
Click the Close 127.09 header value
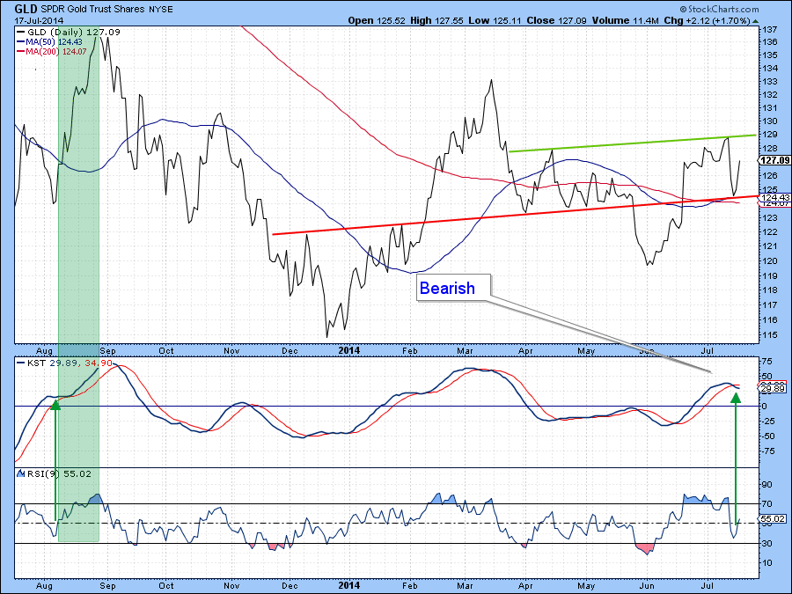(556, 21)
